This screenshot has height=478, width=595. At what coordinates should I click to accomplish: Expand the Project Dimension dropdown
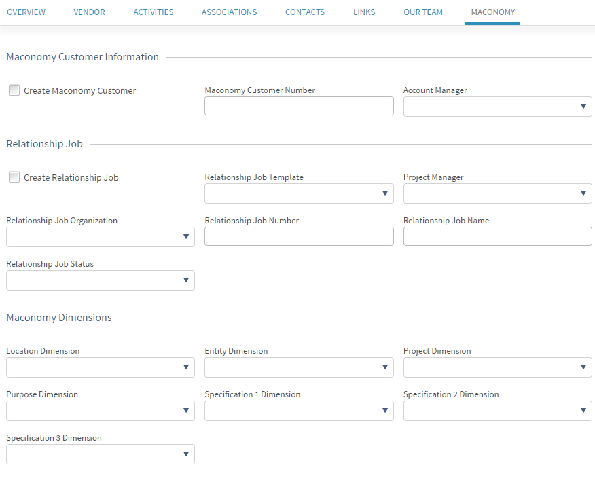tap(497, 367)
